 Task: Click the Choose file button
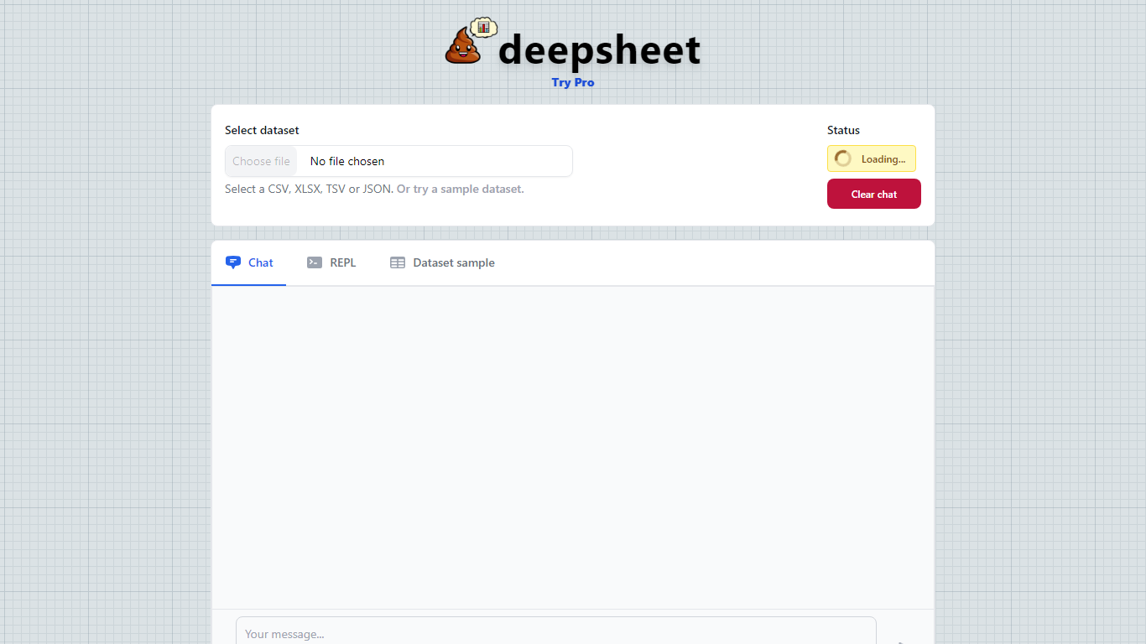pos(261,161)
